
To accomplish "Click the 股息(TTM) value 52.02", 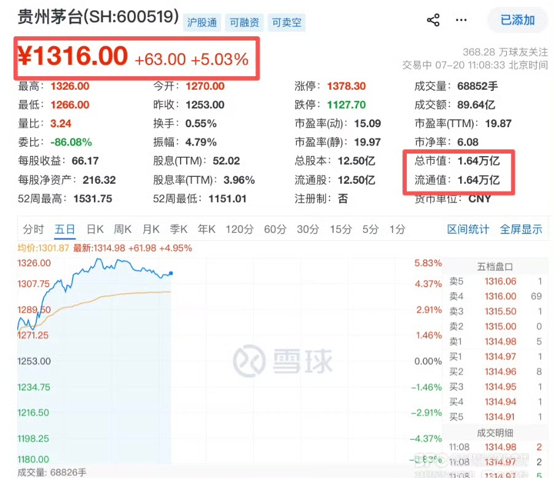I will tap(226, 161).
